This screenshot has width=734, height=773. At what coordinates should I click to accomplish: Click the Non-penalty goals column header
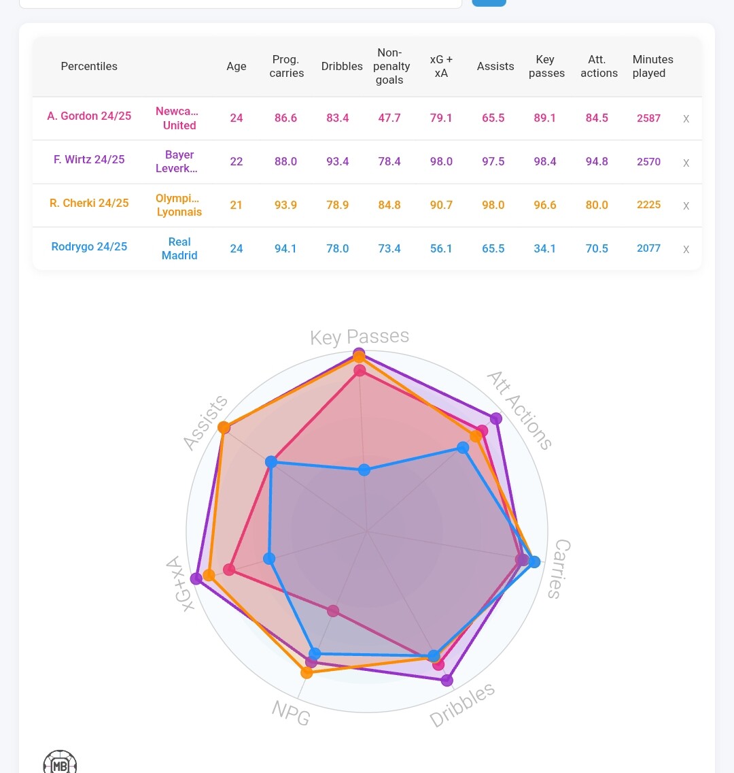pyautogui.click(x=391, y=66)
